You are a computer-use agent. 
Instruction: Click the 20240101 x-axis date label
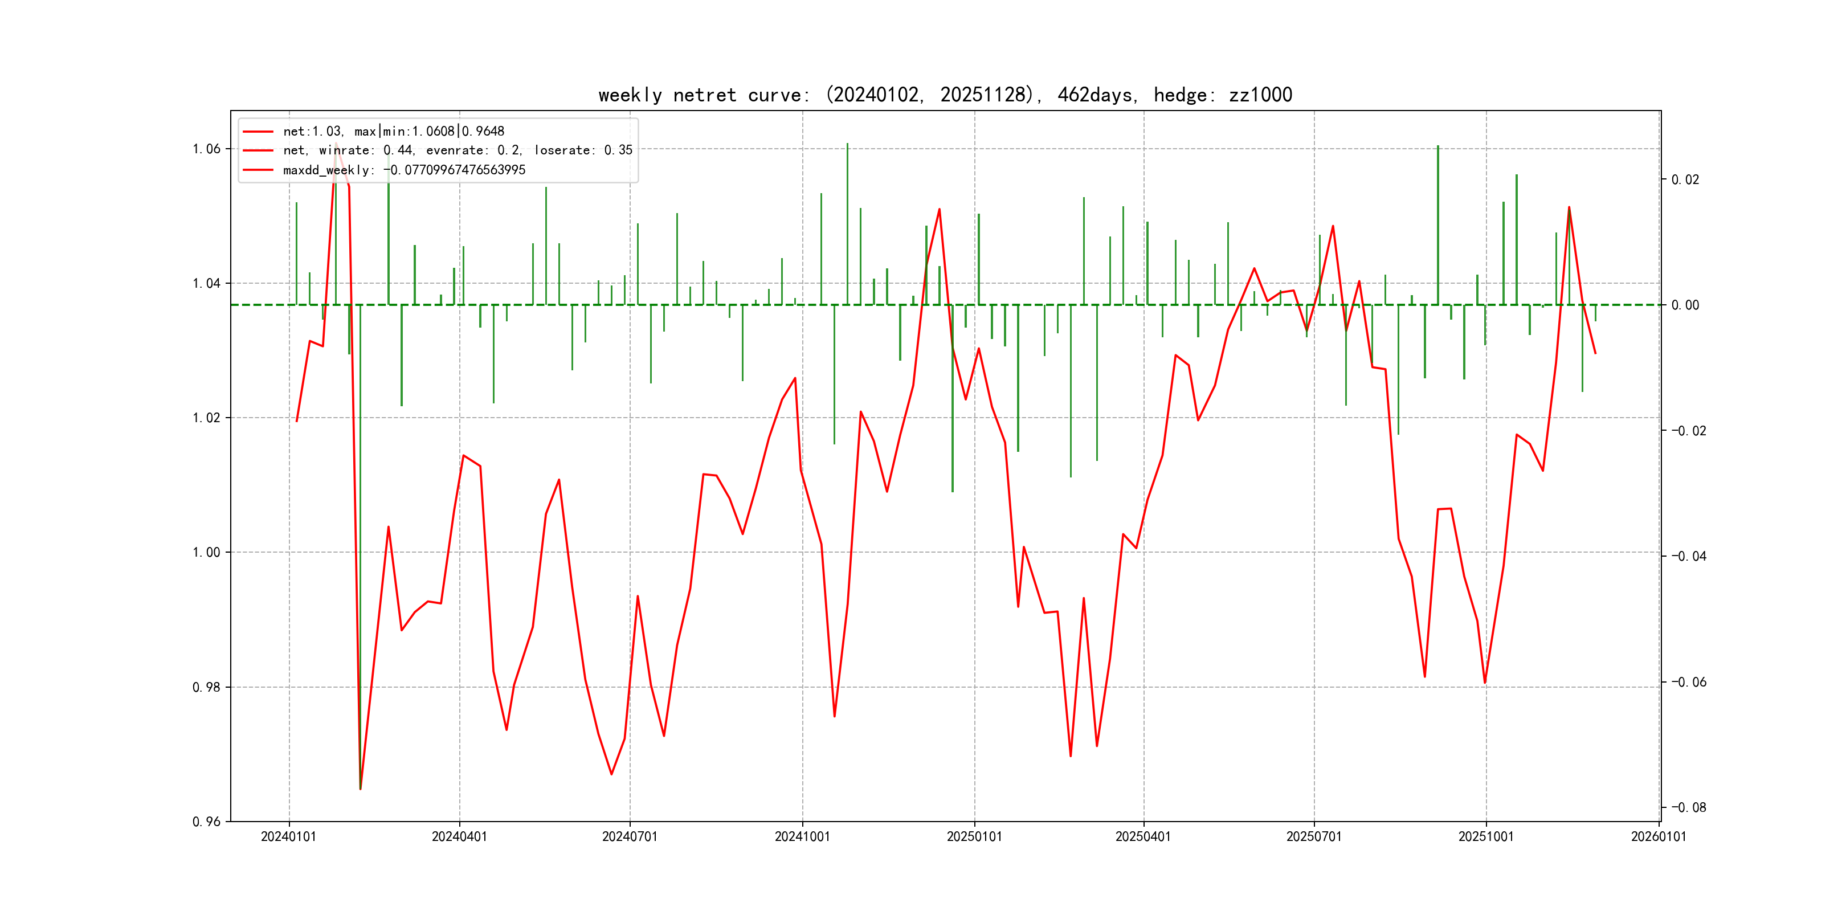(289, 837)
